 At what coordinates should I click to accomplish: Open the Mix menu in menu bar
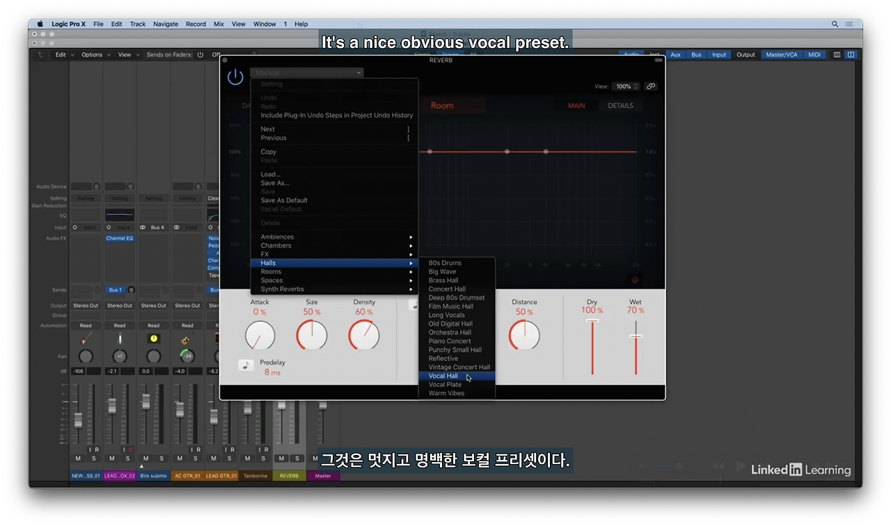(219, 24)
